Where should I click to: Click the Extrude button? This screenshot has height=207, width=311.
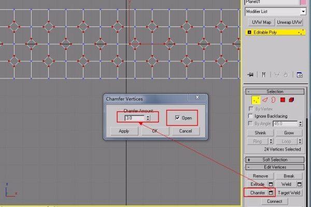coord(258,184)
